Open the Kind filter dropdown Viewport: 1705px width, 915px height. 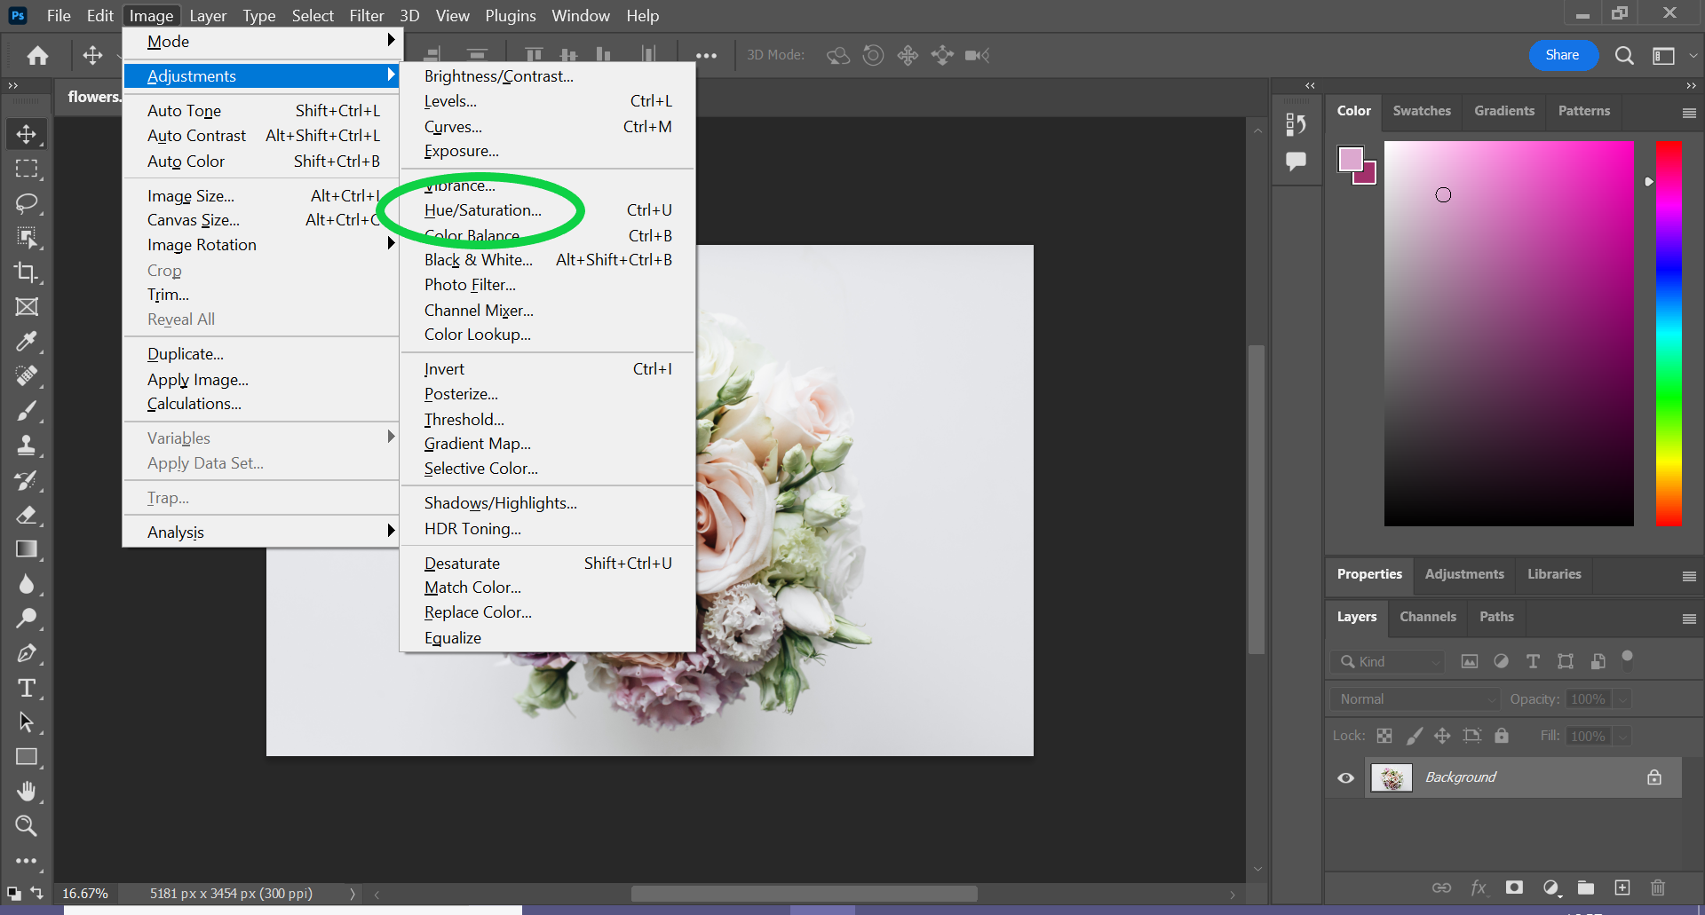pos(1388,662)
